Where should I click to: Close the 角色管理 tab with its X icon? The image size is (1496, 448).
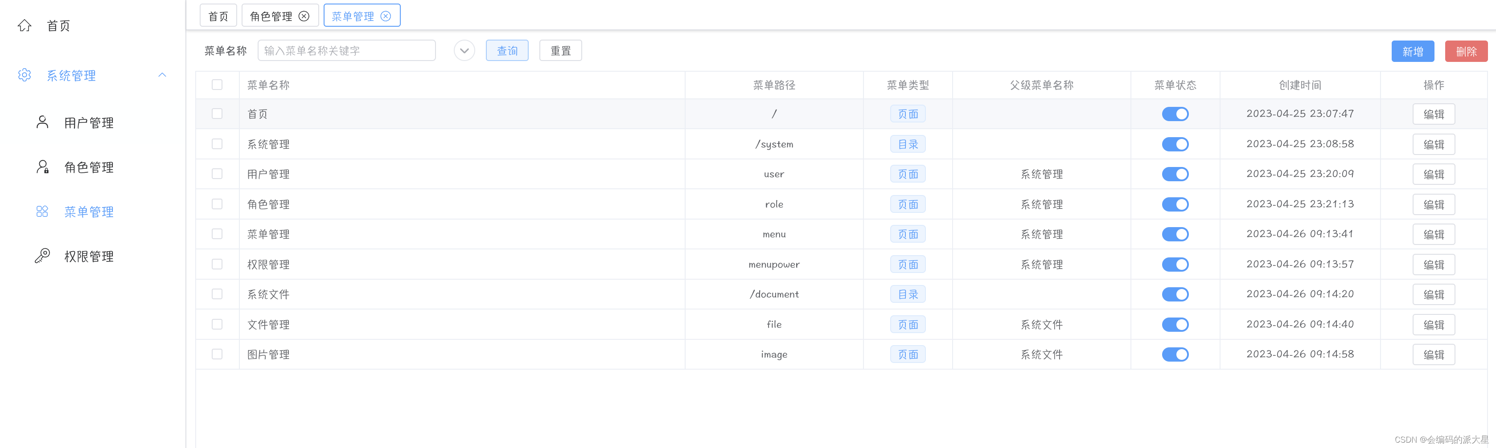point(304,16)
